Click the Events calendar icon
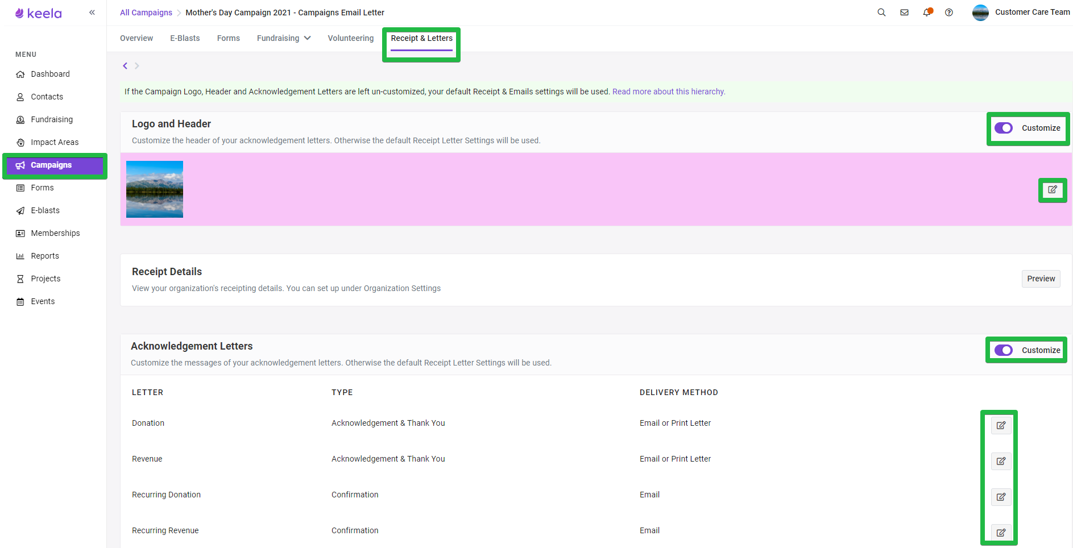The image size is (1073, 548). (x=20, y=301)
